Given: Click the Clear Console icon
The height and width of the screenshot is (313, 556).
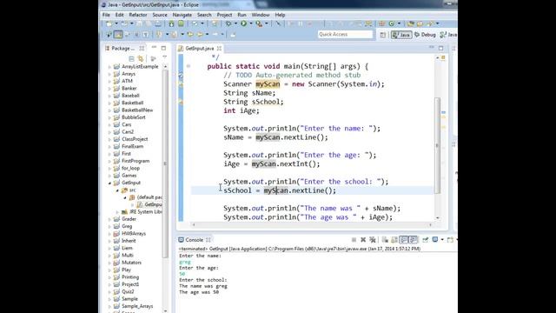Looking at the screenshot, I should (385, 240).
